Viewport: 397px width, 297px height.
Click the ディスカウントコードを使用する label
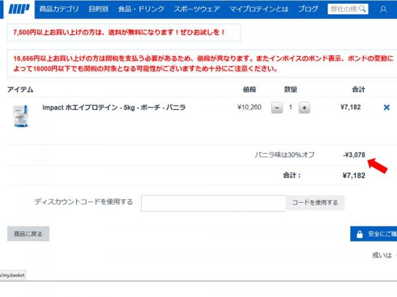[84, 202]
